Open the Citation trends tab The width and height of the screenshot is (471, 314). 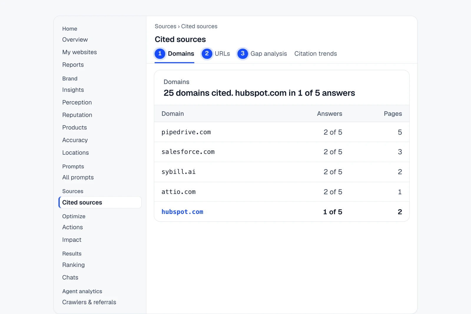coord(316,54)
